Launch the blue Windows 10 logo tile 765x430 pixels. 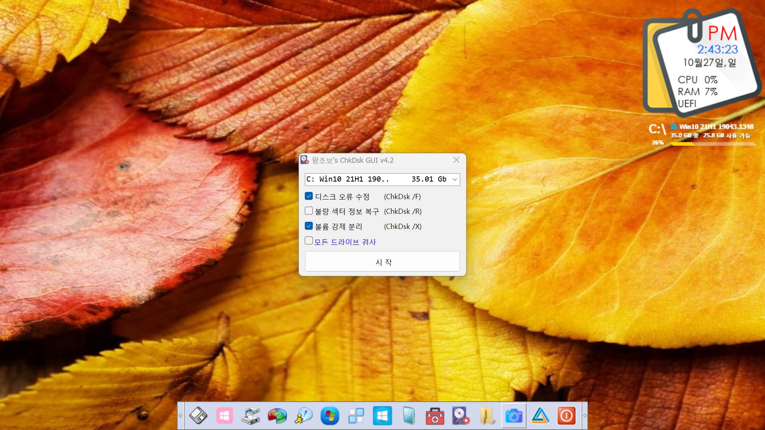[382, 416]
